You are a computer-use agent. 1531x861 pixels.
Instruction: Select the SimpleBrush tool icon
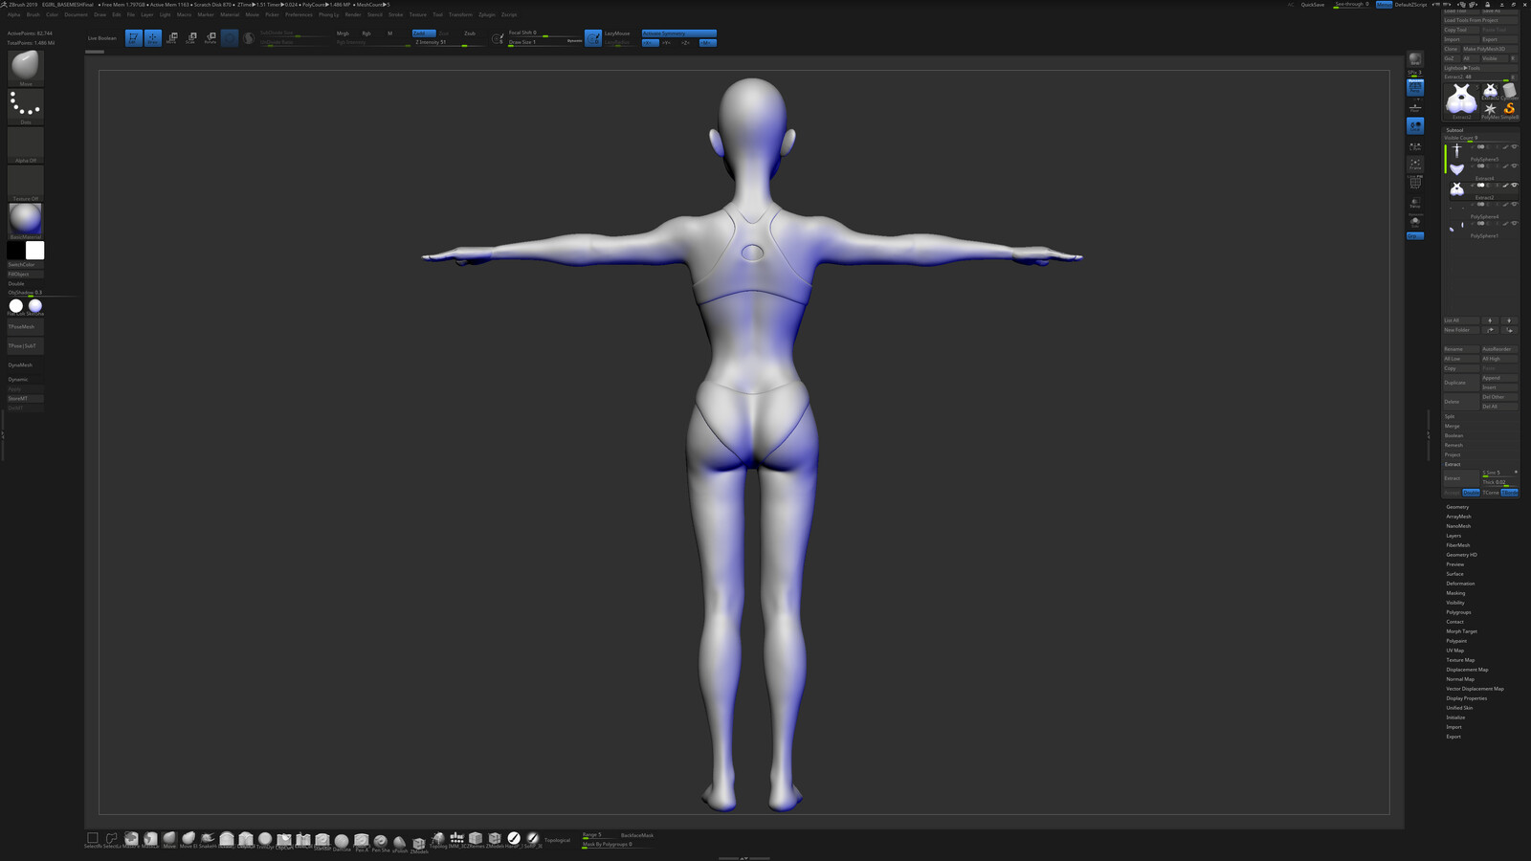(x=1510, y=109)
